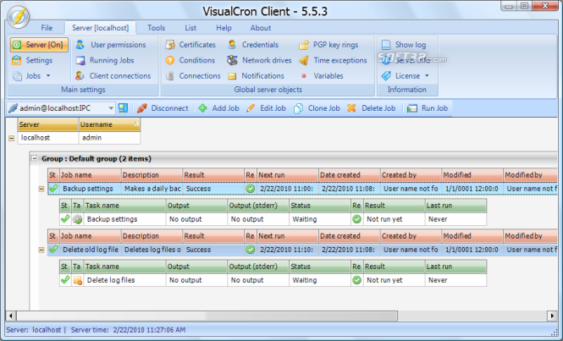Select the Server [localhost] tab
Image resolution: width=563 pixels, height=341 pixels.
click(100, 28)
